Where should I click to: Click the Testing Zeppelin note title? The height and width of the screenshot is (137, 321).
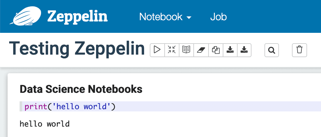[x=77, y=49]
